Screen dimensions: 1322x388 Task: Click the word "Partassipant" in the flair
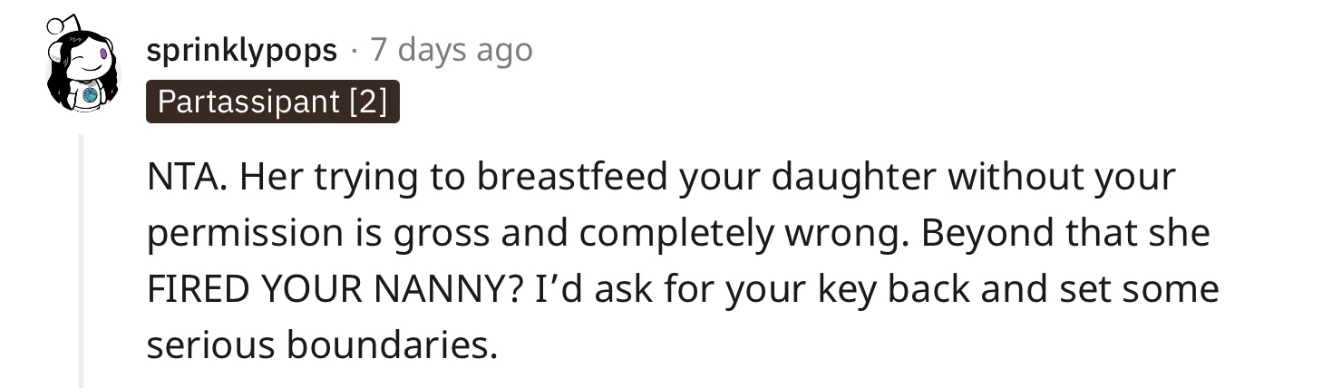(248, 103)
